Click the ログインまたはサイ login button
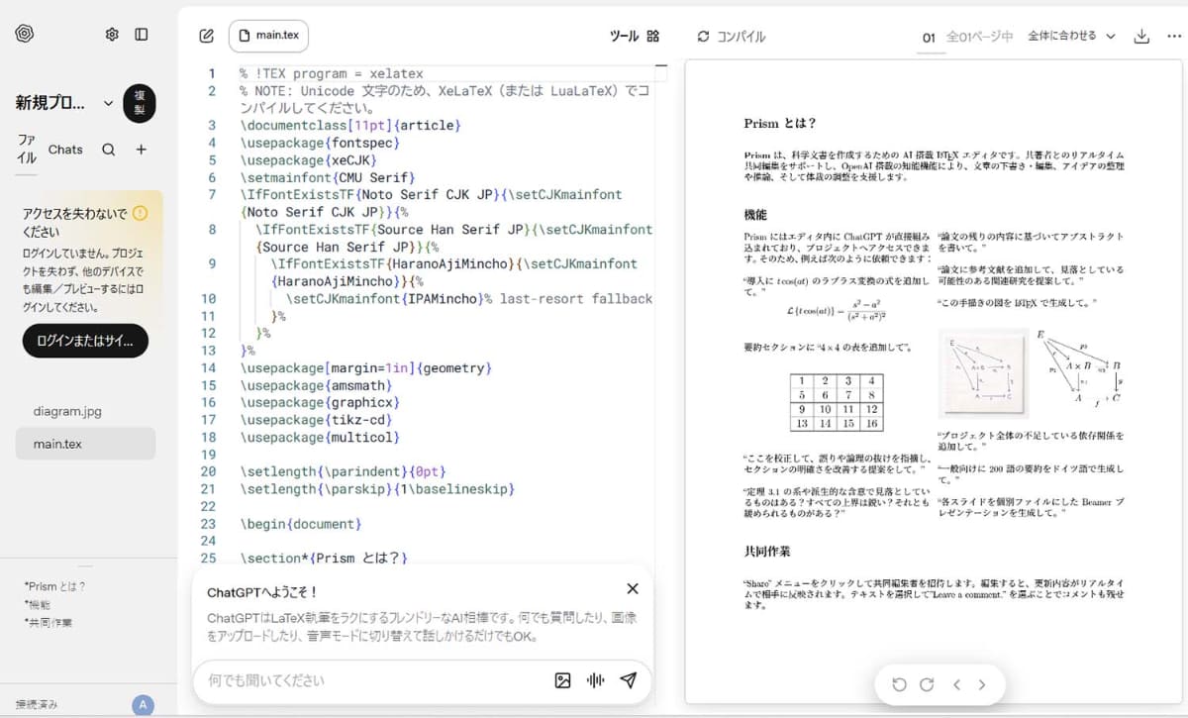This screenshot has height=718, width=1188. [85, 341]
